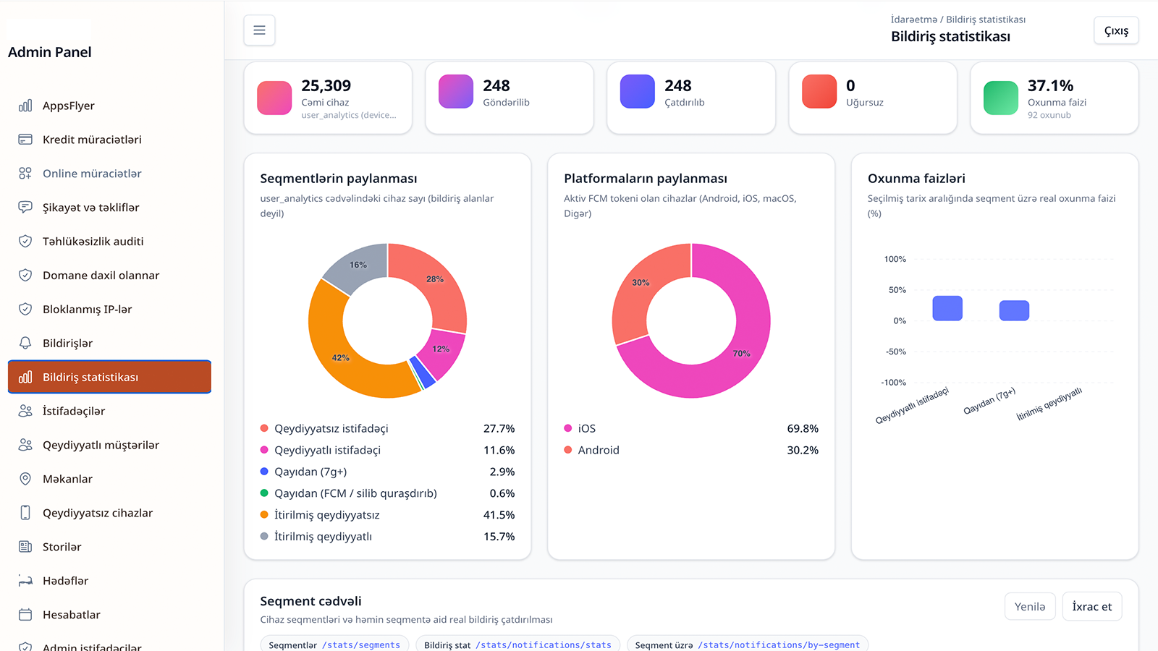Click the Çıxış logout button
The width and height of the screenshot is (1158, 651).
(x=1116, y=30)
